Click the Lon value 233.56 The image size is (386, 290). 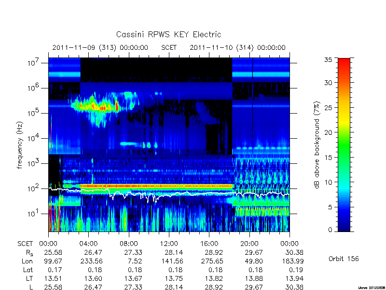click(92, 261)
